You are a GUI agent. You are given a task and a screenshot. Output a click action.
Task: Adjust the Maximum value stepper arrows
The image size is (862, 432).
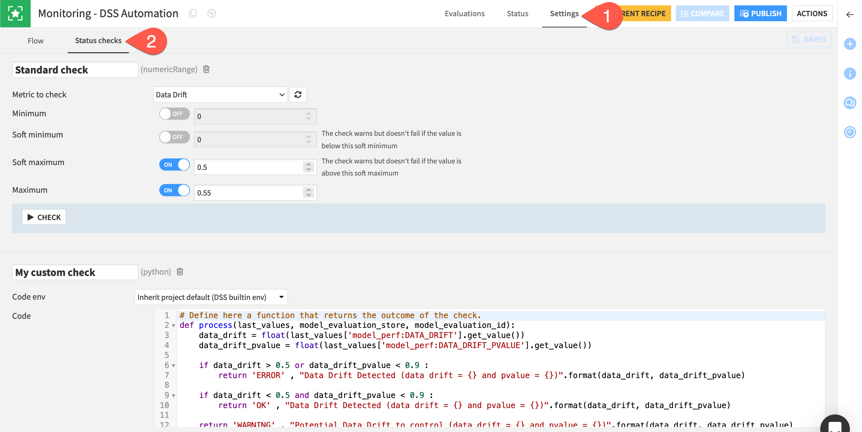(x=308, y=193)
